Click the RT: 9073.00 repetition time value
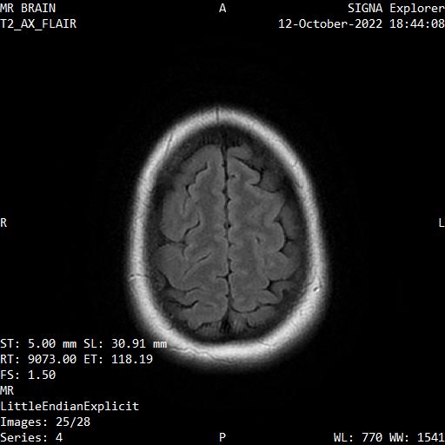Viewport: 445px width, 445px height. tap(38, 359)
